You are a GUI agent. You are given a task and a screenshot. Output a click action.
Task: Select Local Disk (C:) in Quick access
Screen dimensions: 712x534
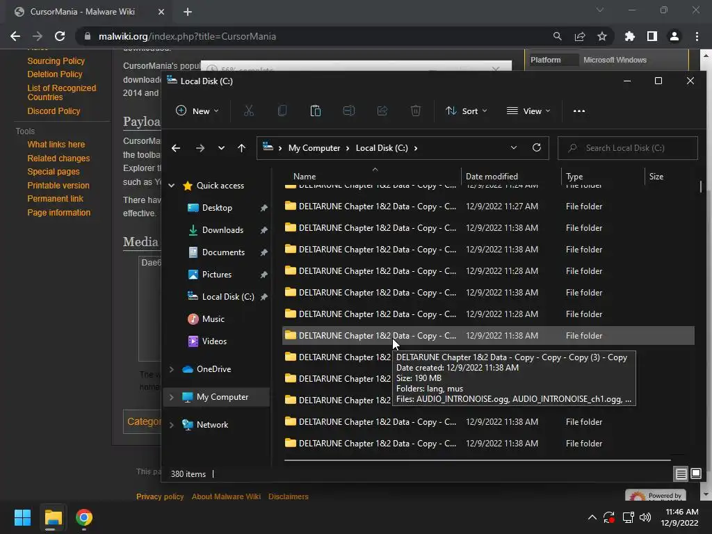pyautogui.click(x=228, y=297)
